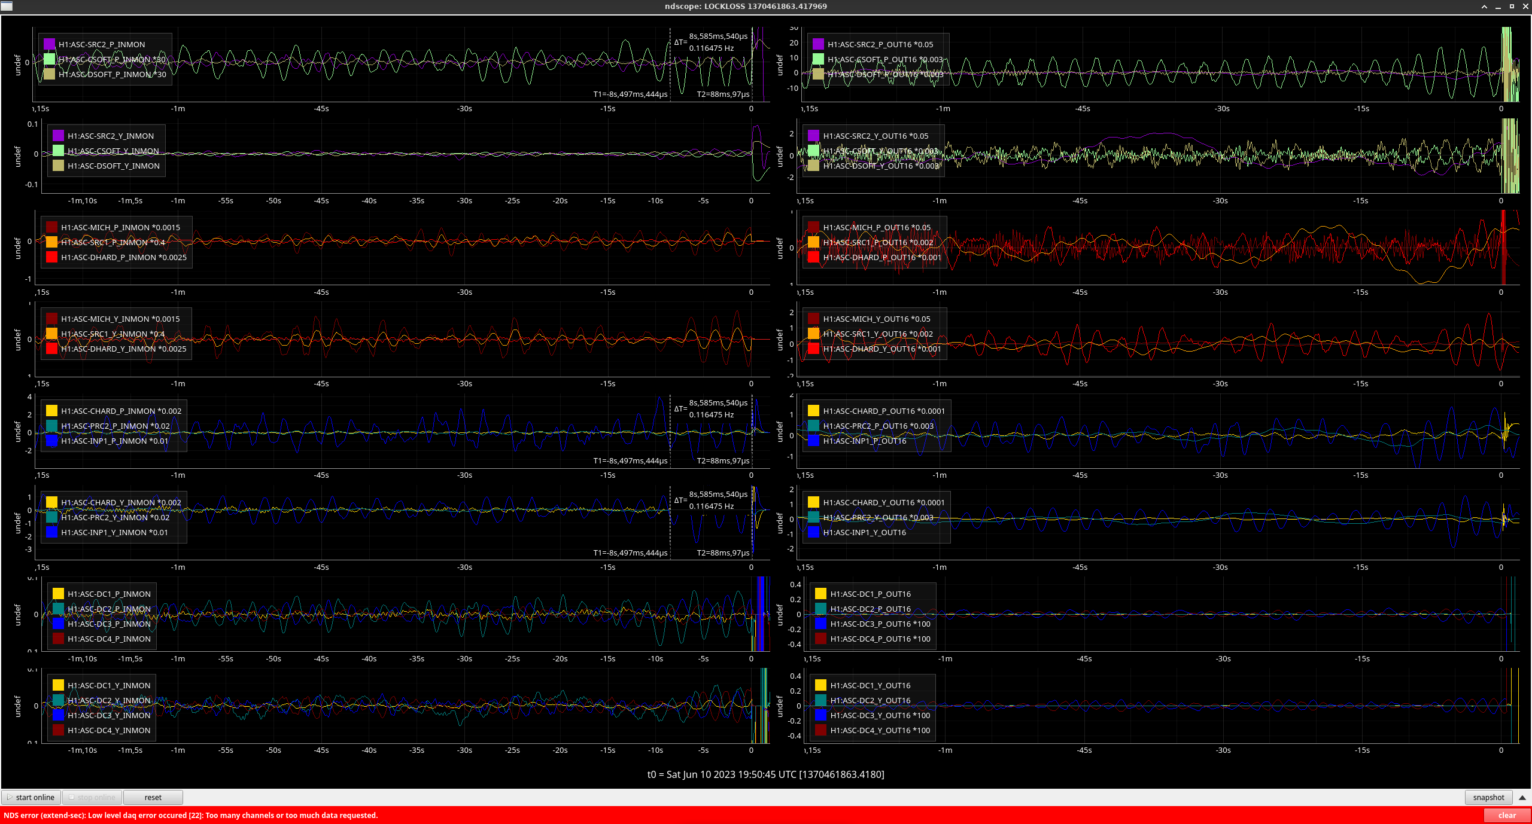This screenshot has width=1532, height=824.
Task: Expand the up-arrow panel beside snapshot
Action: (x=1522, y=797)
